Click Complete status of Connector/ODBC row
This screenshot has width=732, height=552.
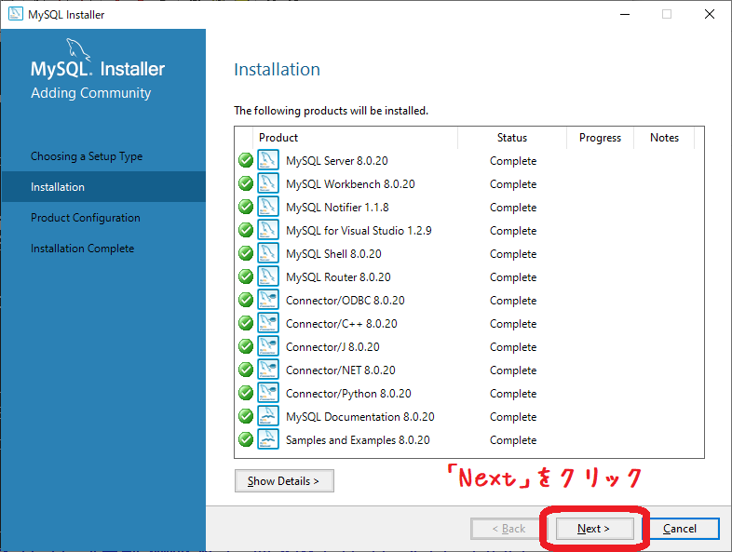click(513, 301)
